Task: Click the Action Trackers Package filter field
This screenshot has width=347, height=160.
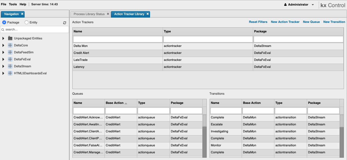Action: (x=298, y=39)
